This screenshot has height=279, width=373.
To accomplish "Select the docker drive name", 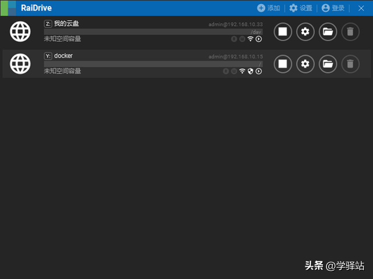I will (x=64, y=55).
